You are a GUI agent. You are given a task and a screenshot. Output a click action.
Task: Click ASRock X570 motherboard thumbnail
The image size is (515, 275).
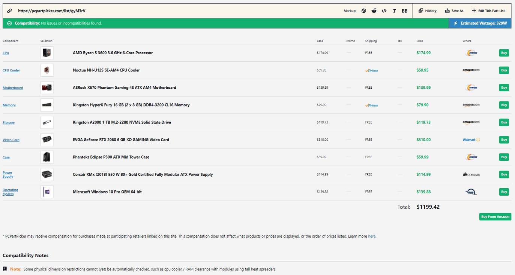point(47,88)
